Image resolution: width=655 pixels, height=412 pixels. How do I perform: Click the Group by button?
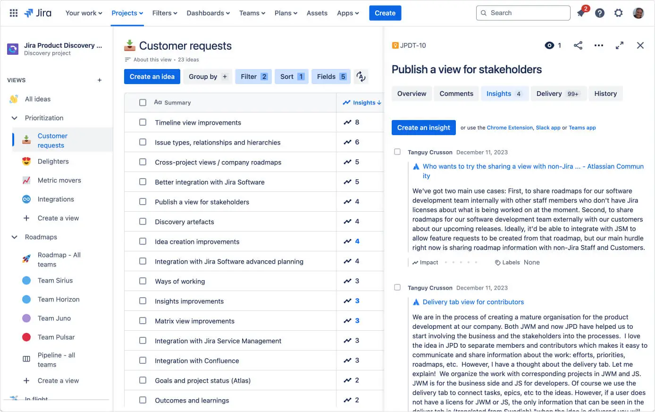pyautogui.click(x=208, y=77)
